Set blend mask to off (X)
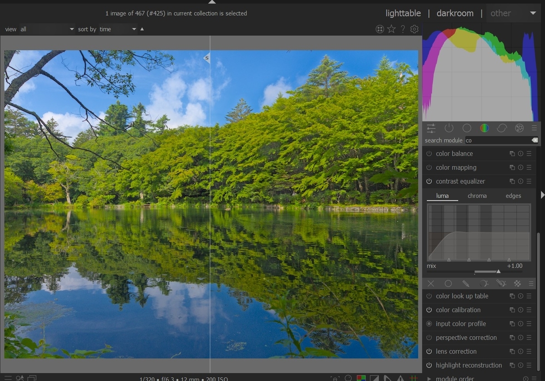This screenshot has height=381, width=545. pos(431,283)
